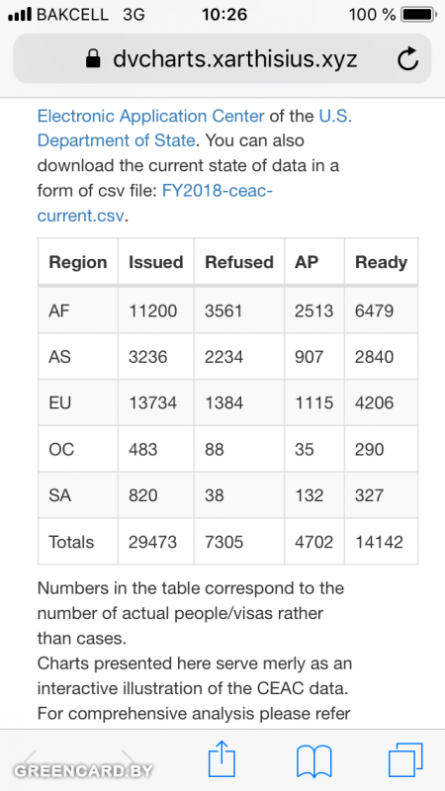Download the FY2018-ceac-current.csv file link

155,204
